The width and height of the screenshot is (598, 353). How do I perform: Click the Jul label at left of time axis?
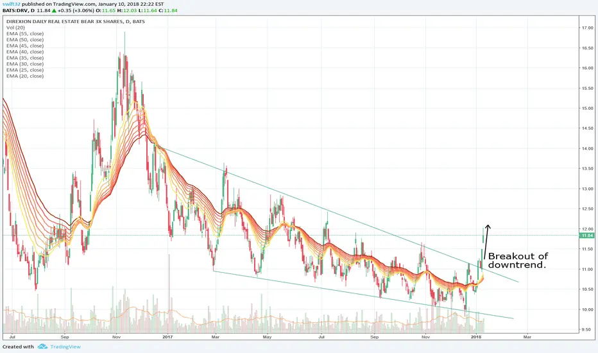point(12,337)
